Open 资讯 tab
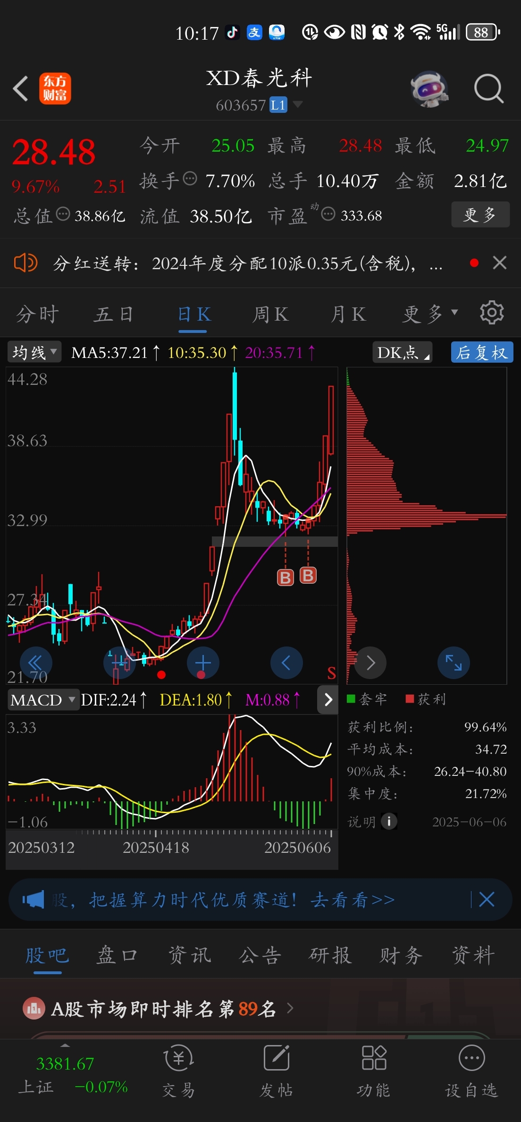521x1122 pixels. 190,955
